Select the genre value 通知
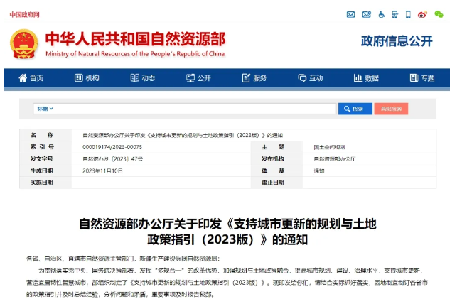 (x=319, y=171)
